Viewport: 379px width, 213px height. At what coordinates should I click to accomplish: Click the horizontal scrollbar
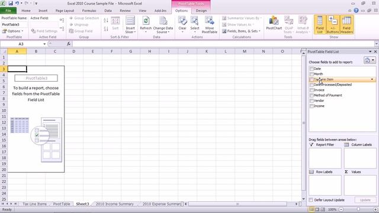[237, 204]
